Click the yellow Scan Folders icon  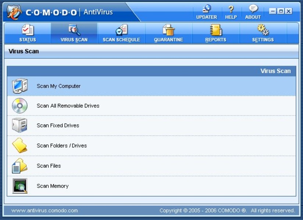[x=19, y=146]
